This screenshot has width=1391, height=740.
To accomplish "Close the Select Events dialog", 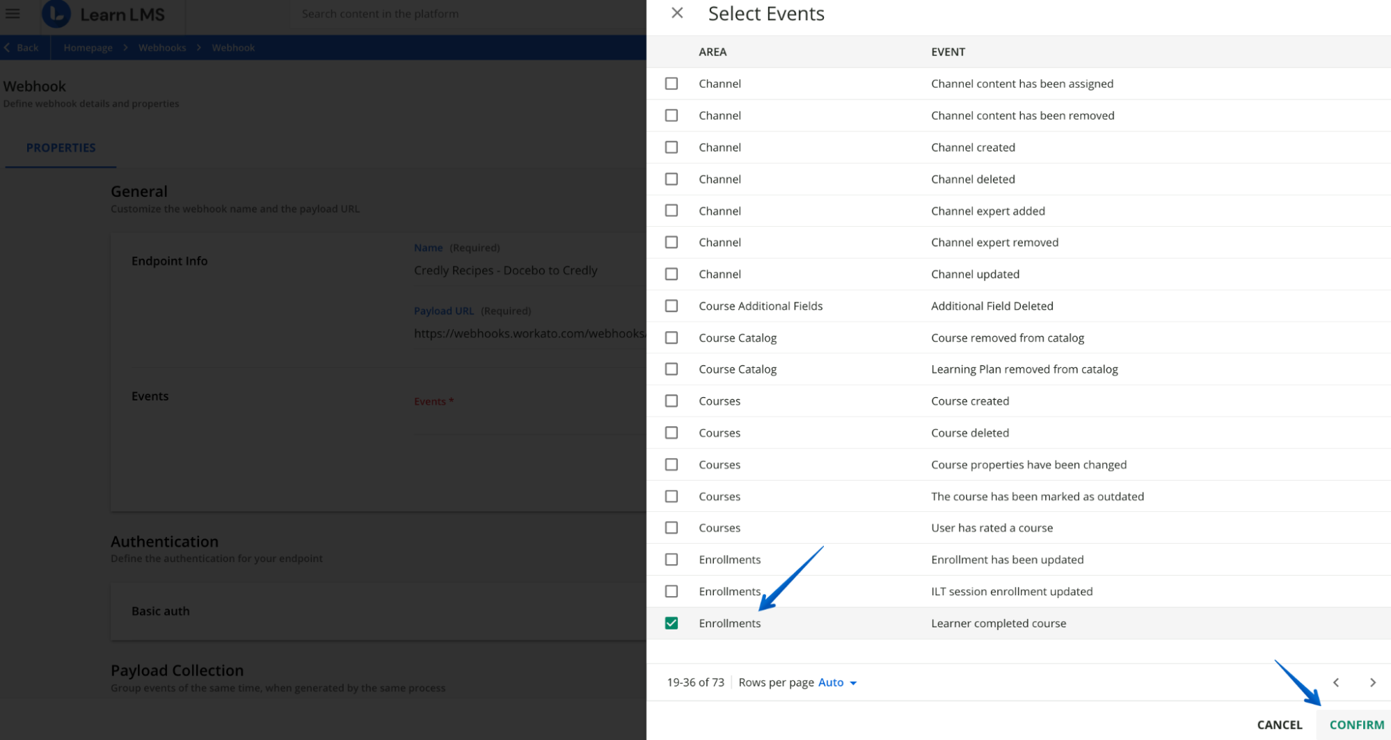I will (x=676, y=13).
